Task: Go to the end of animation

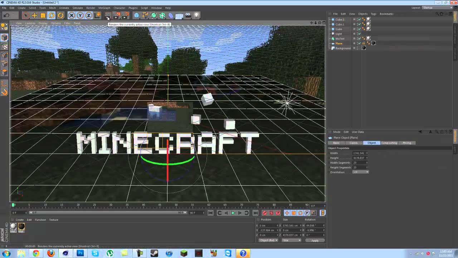Action: (255, 213)
